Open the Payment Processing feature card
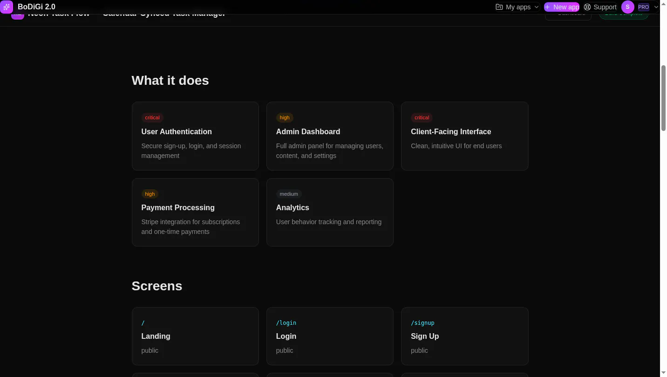The height and width of the screenshot is (377, 667). 195,212
